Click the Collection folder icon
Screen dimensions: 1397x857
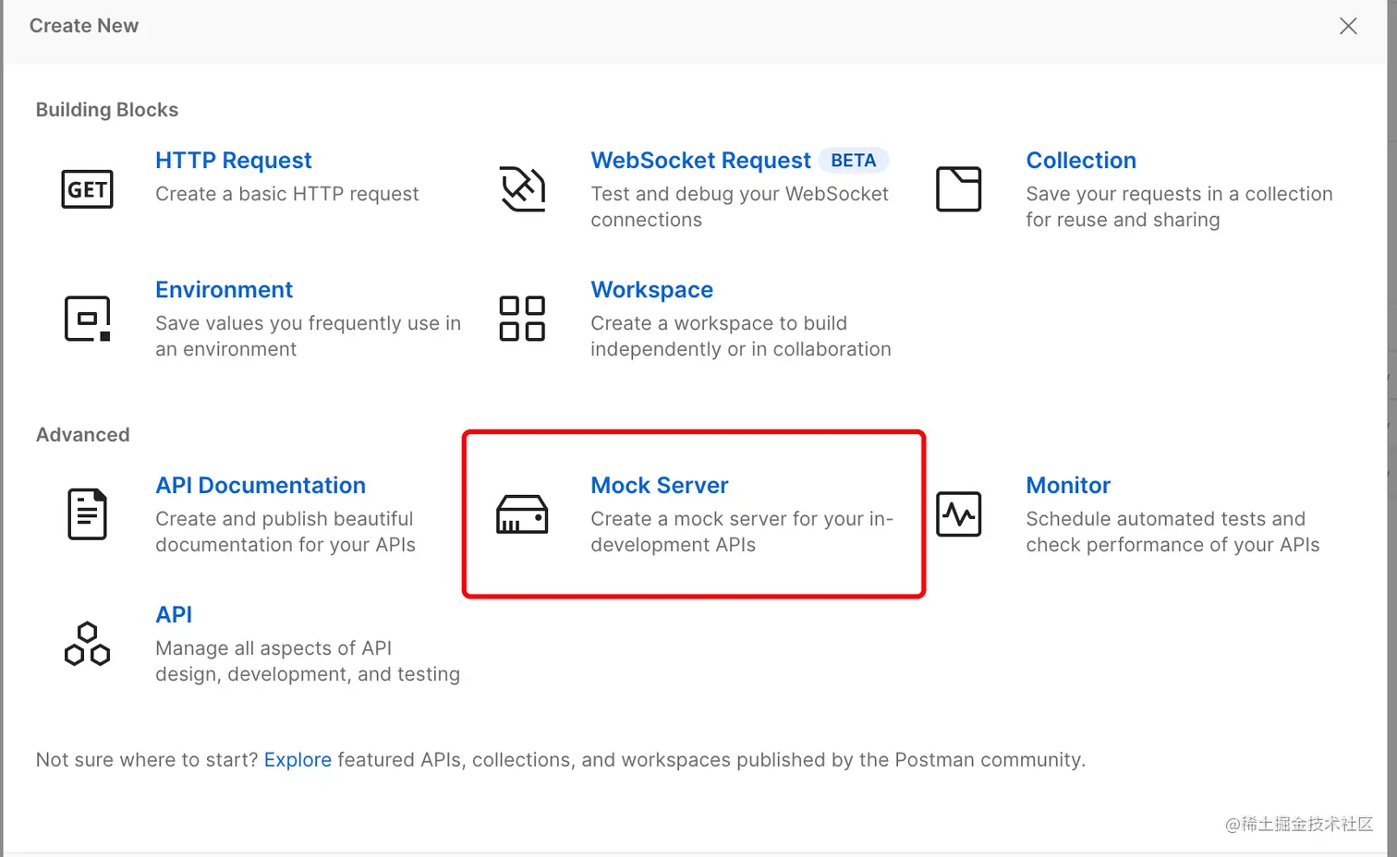tap(958, 189)
